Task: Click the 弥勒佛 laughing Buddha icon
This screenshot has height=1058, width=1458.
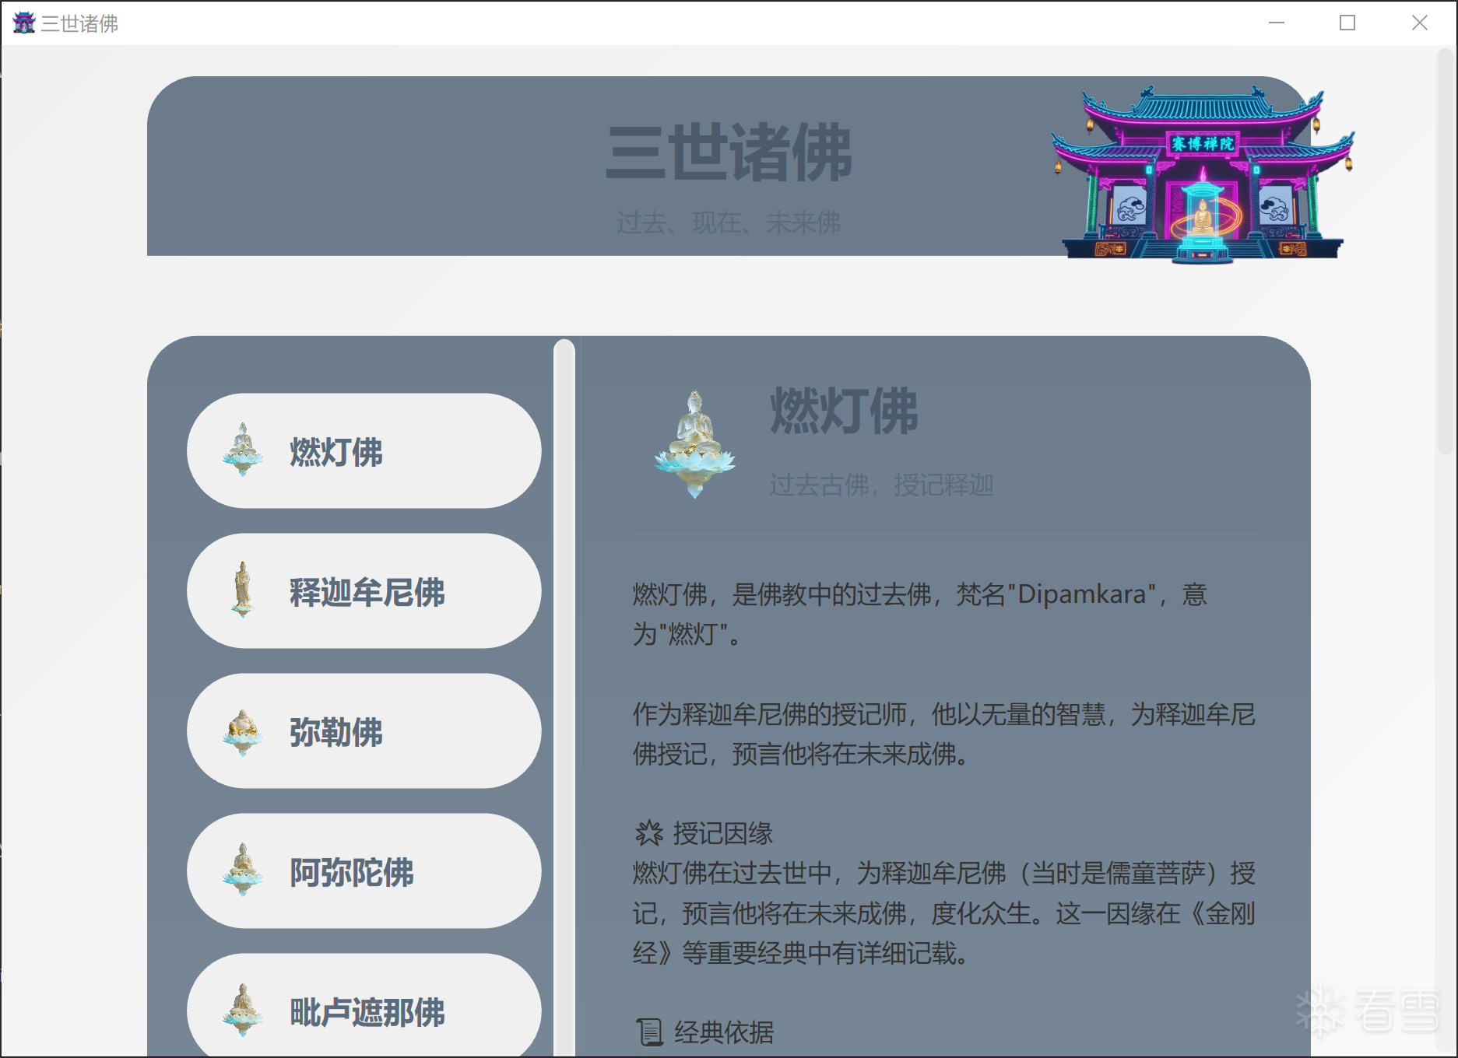Action: coord(243,731)
